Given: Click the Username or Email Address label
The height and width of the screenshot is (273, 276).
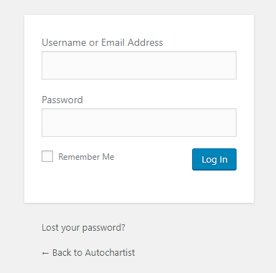Looking at the screenshot, I should [103, 42].
